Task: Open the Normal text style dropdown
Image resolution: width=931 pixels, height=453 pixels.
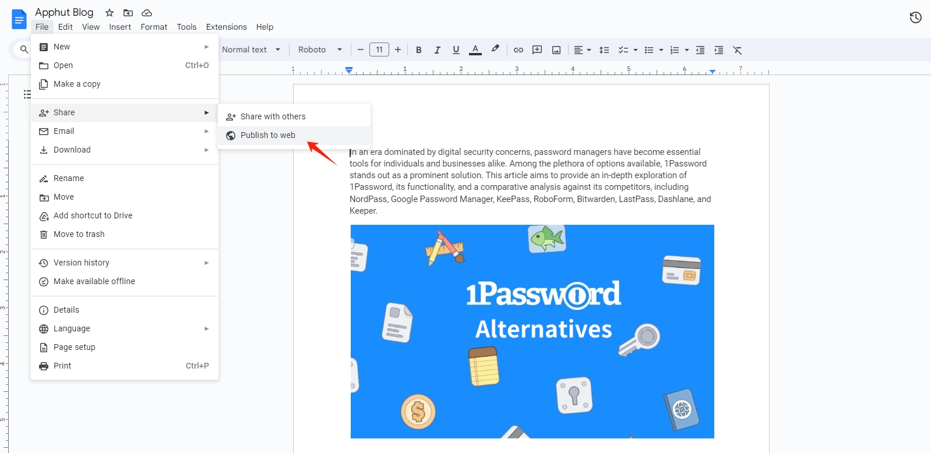Action: [251, 49]
